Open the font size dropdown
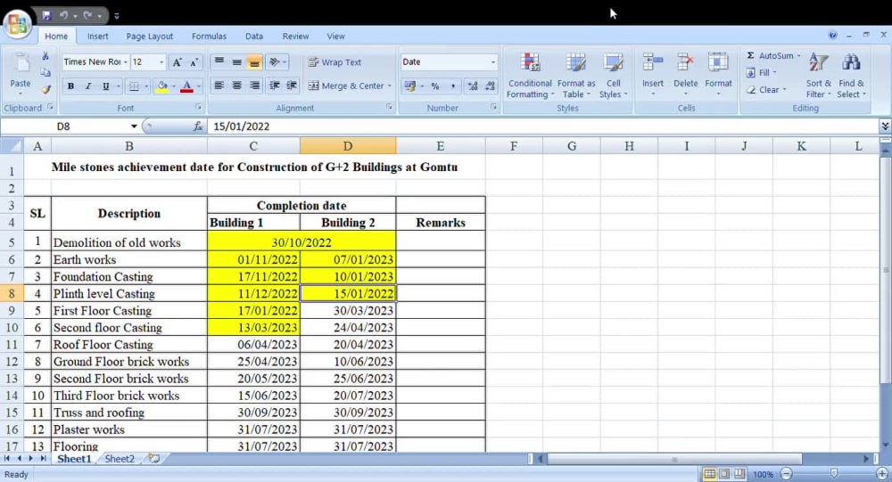This screenshot has height=482, width=892. (x=161, y=62)
